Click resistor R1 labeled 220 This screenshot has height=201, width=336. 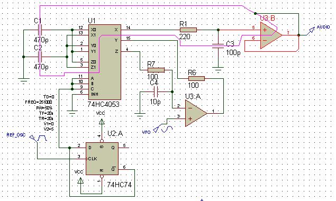click(x=188, y=30)
